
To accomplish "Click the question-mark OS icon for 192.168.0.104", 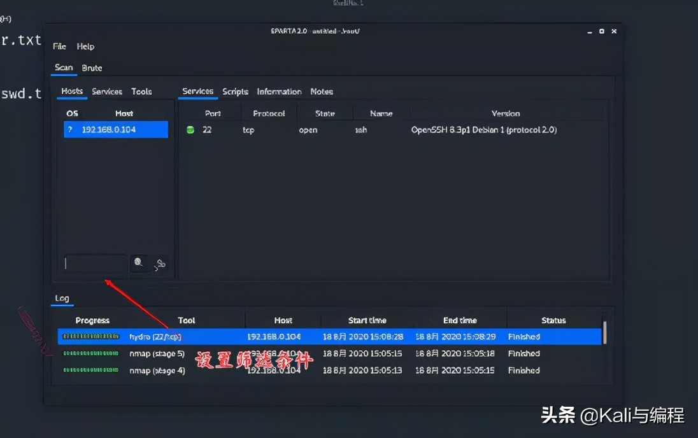I will (x=70, y=129).
